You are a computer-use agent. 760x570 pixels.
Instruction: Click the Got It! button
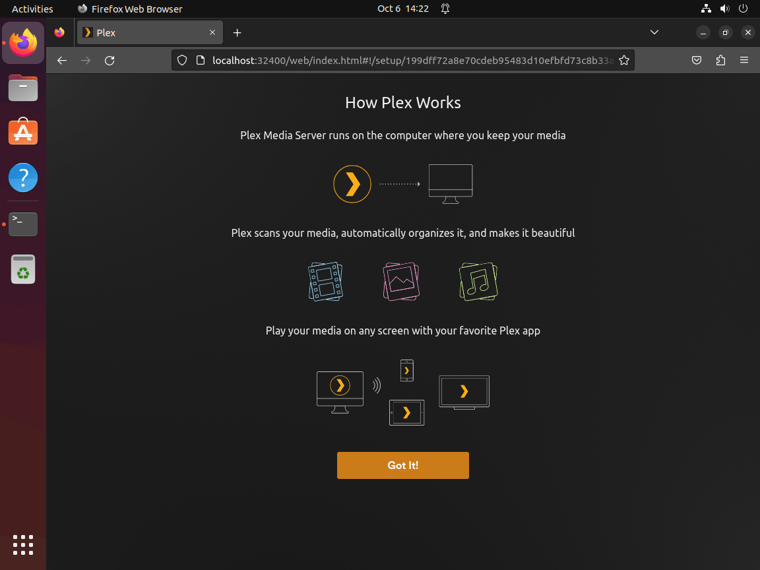coord(402,465)
